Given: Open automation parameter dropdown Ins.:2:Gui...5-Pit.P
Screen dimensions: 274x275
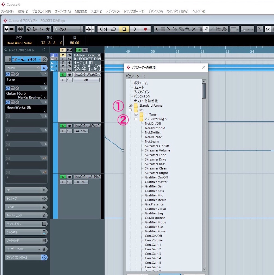Looking at the screenshot, I should [x=87, y=177].
